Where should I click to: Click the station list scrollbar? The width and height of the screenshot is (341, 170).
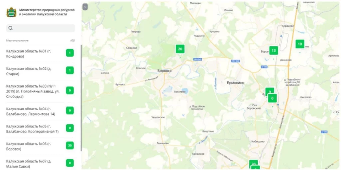tap(81, 98)
